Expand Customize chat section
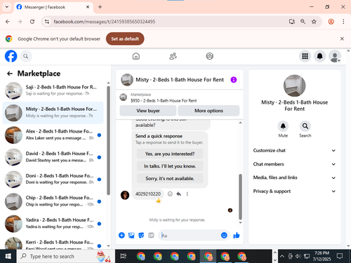The height and width of the screenshot is (263, 351). point(294,151)
